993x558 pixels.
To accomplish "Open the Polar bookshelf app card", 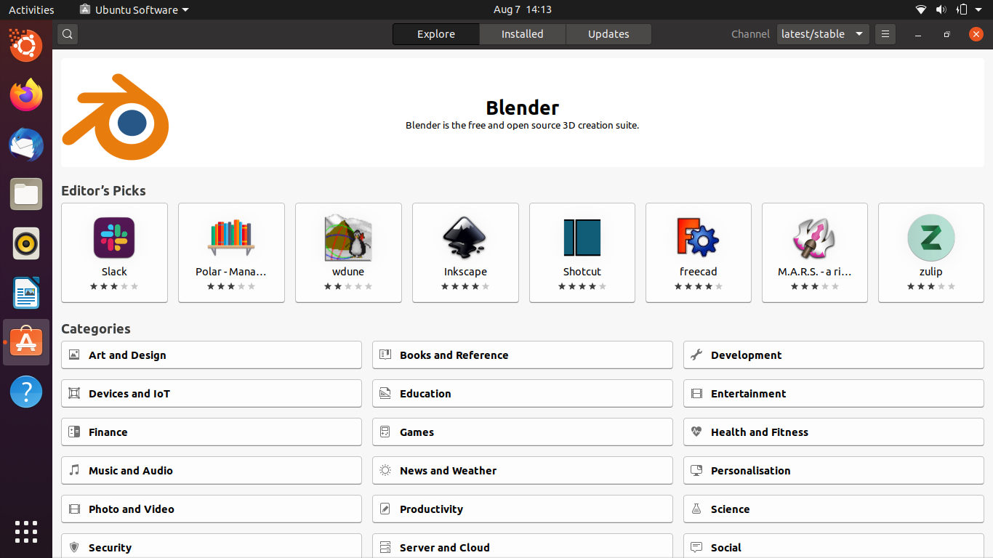I will 231,252.
